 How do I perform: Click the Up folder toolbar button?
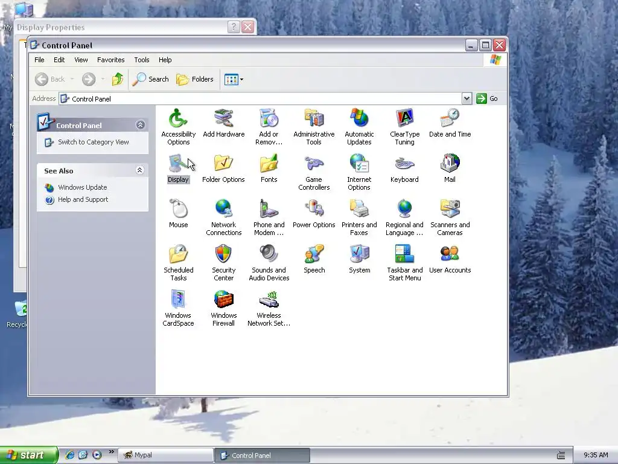click(118, 79)
